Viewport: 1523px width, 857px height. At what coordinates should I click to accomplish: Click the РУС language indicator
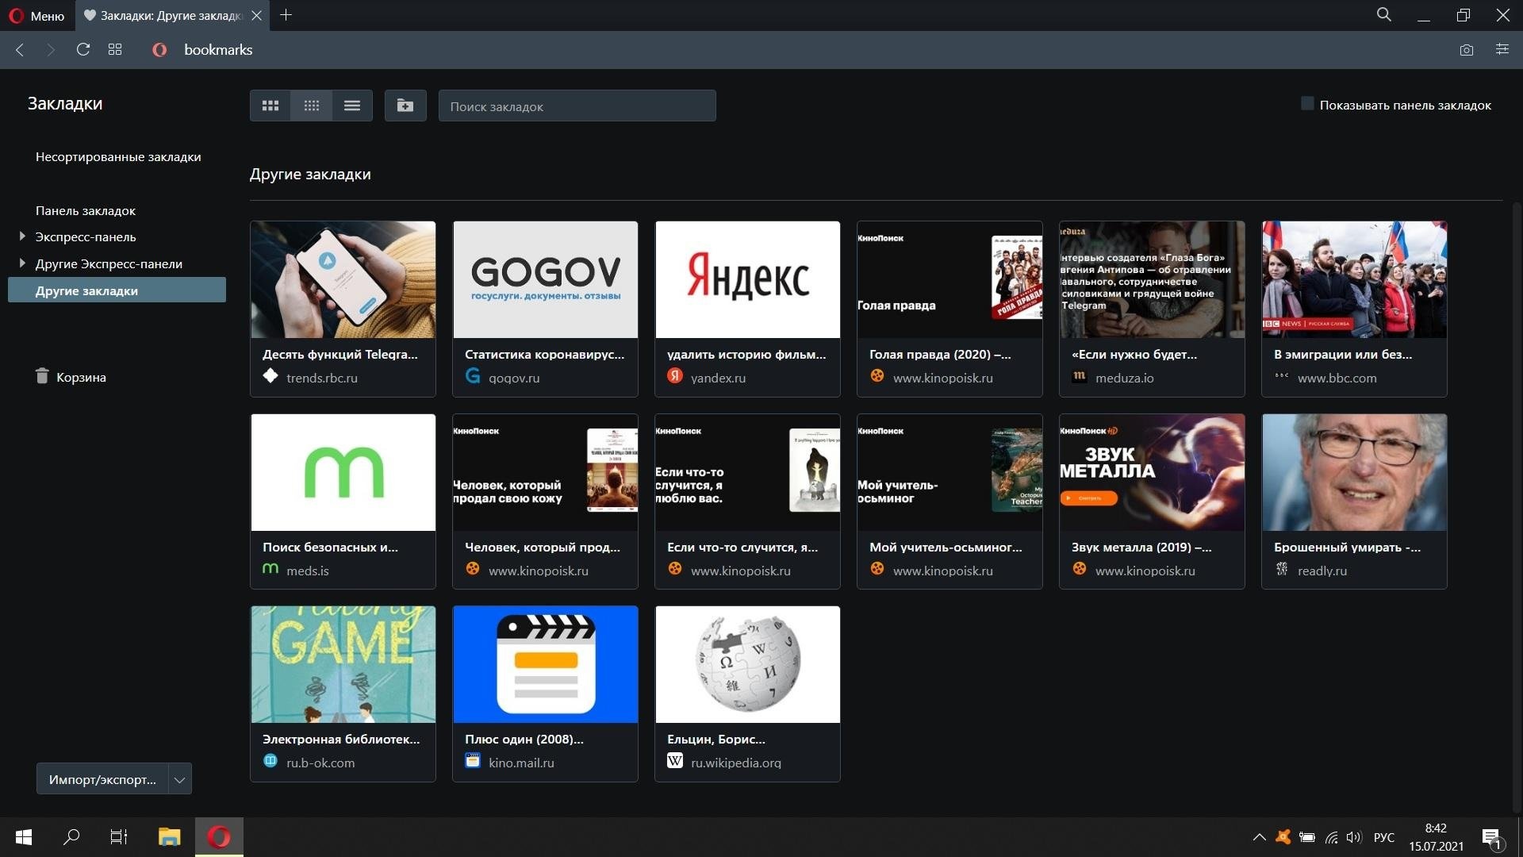point(1384,837)
